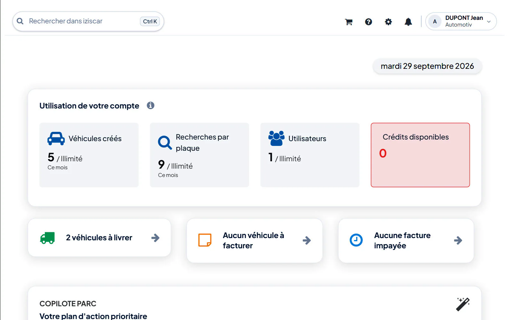Open the shopping cart icon
The height and width of the screenshot is (320, 512).
tap(349, 22)
